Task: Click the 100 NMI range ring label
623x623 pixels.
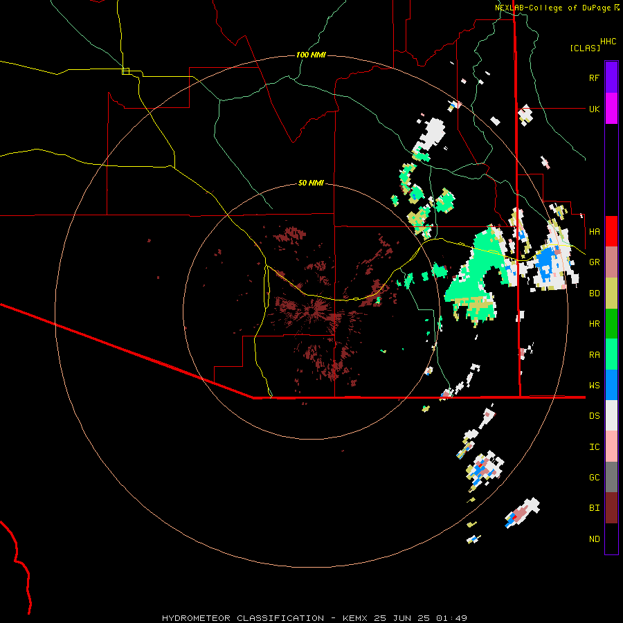Action: 311,55
